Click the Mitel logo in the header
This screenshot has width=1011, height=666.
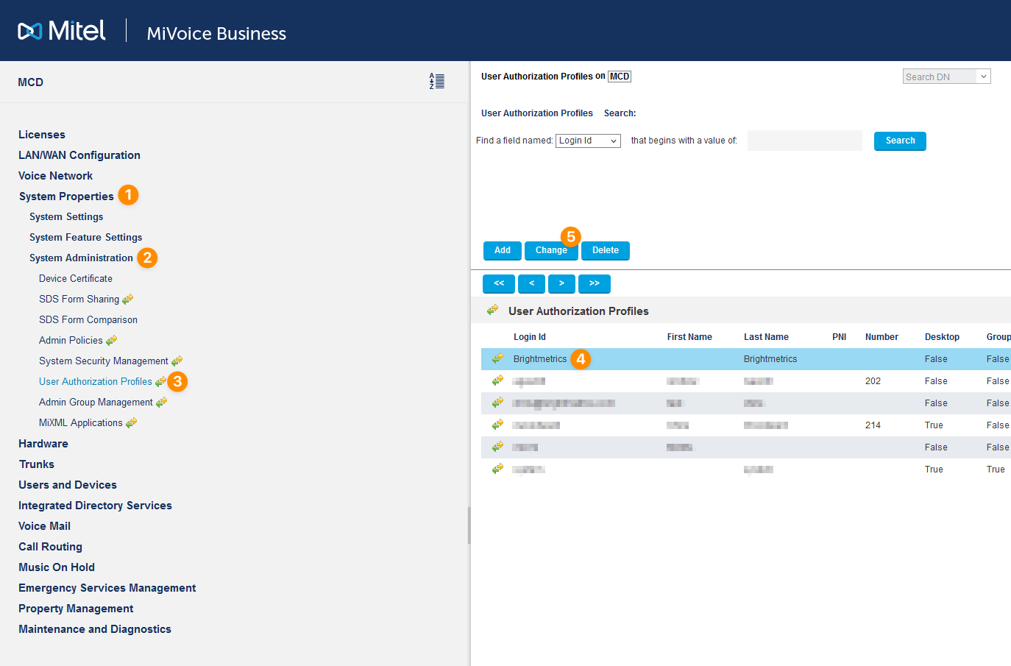[x=62, y=31]
